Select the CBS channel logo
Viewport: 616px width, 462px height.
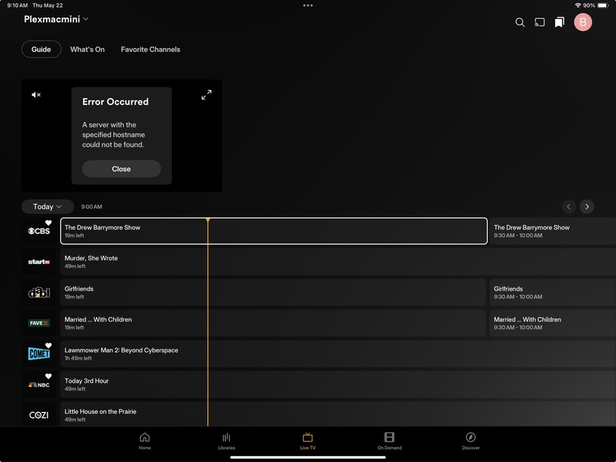point(39,231)
